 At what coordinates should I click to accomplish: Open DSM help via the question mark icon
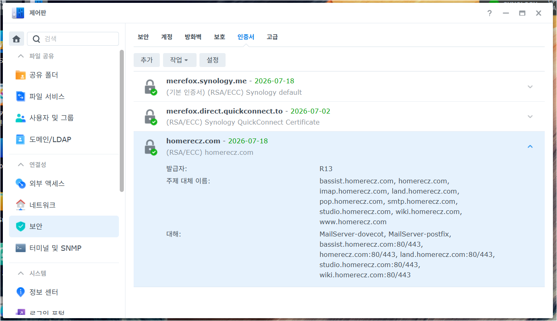pyautogui.click(x=489, y=13)
